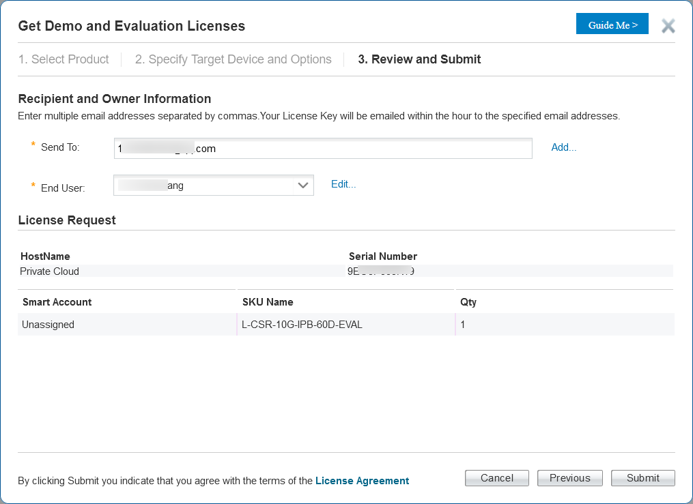Open the License Agreement link
The image size is (693, 504).
click(x=362, y=481)
